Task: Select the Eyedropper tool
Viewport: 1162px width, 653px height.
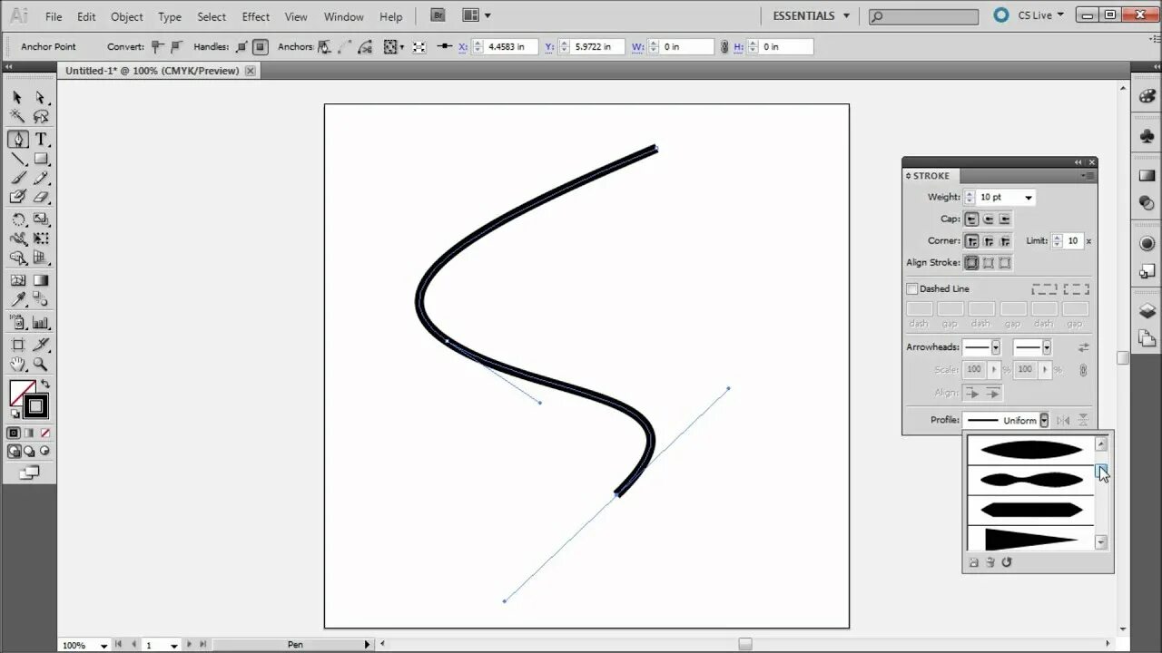Action: tap(17, 299)
